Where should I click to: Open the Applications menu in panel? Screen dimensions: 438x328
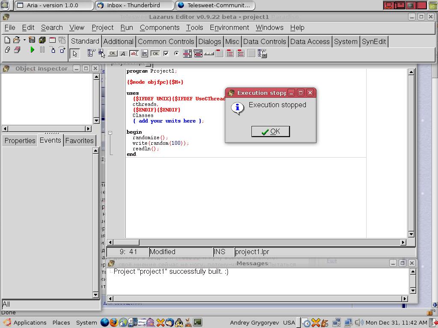coord(30,322)
